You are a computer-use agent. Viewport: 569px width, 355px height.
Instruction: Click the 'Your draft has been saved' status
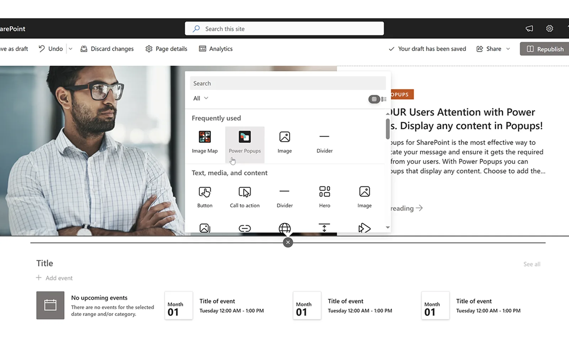(427, 49)
